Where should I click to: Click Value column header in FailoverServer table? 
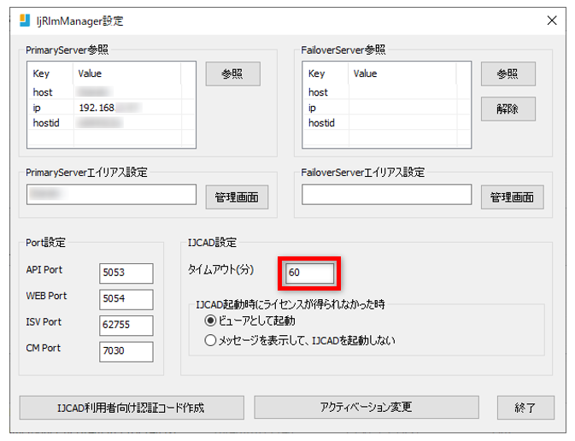click(x=402, y=73)
